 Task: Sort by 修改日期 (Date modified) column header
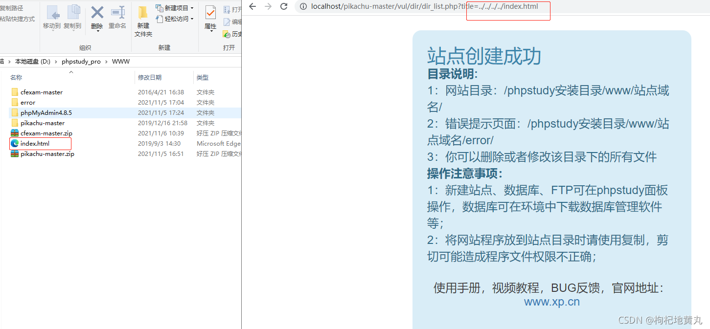(150, 77)
